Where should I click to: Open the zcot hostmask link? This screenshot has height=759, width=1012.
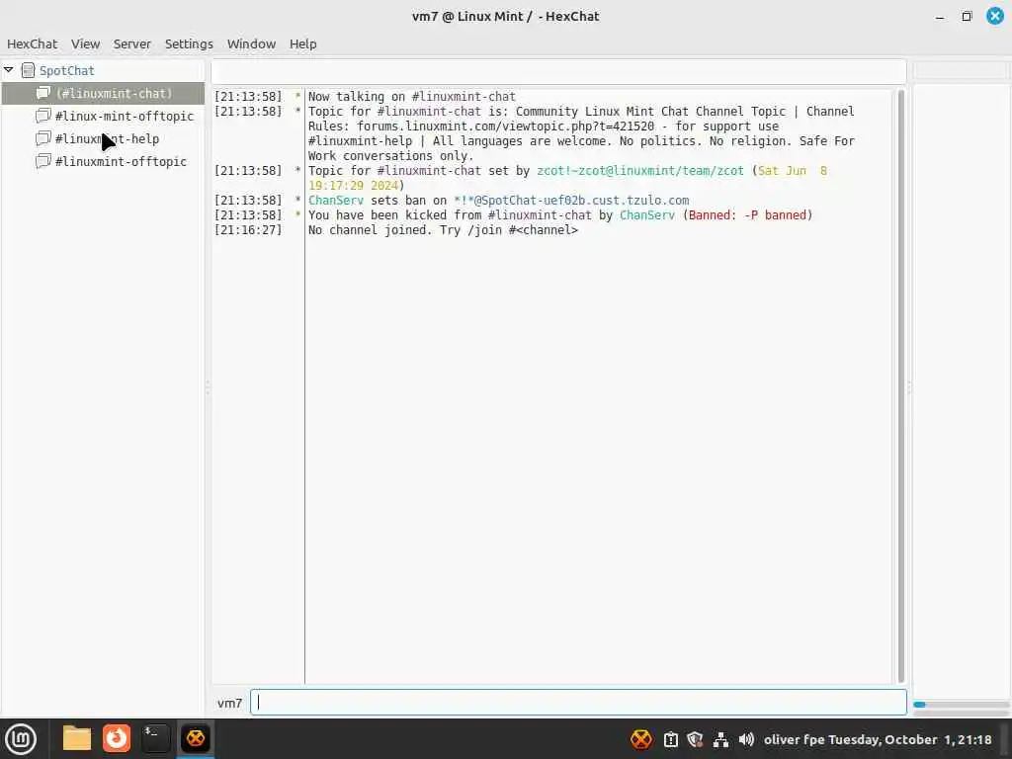pyautogui.click(x=640, y=171)
